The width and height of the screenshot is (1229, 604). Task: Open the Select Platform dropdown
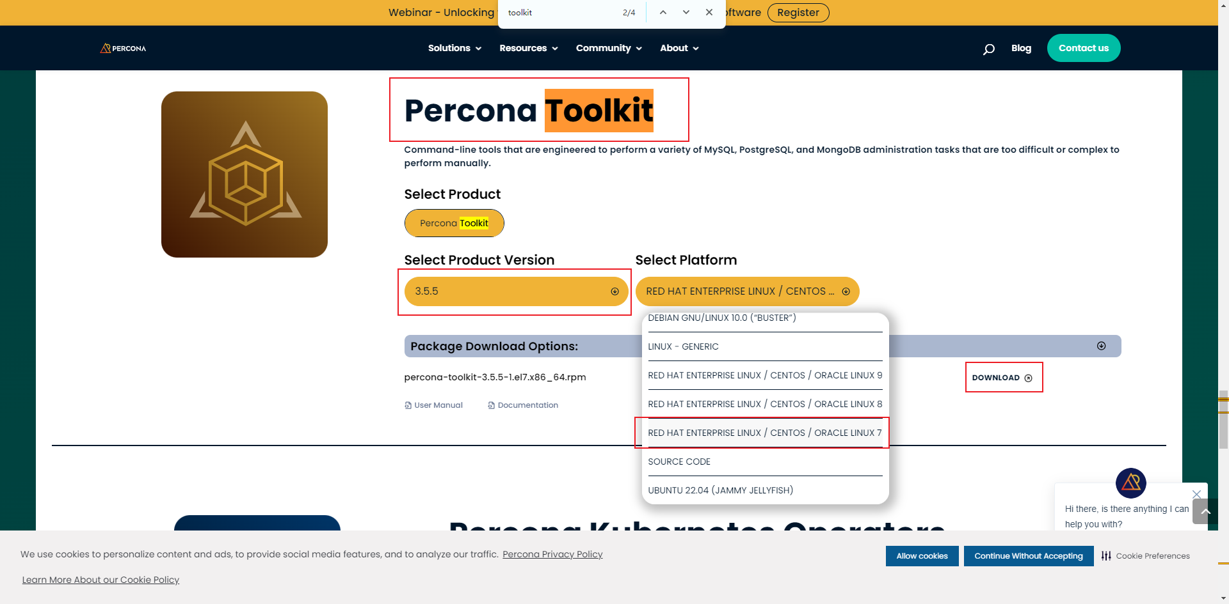(747, 291)
